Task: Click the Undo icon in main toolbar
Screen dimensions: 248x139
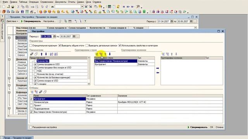Action: 42,7
